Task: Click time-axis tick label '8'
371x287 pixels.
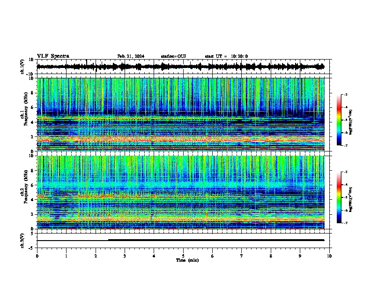Action: pos(271,256)
